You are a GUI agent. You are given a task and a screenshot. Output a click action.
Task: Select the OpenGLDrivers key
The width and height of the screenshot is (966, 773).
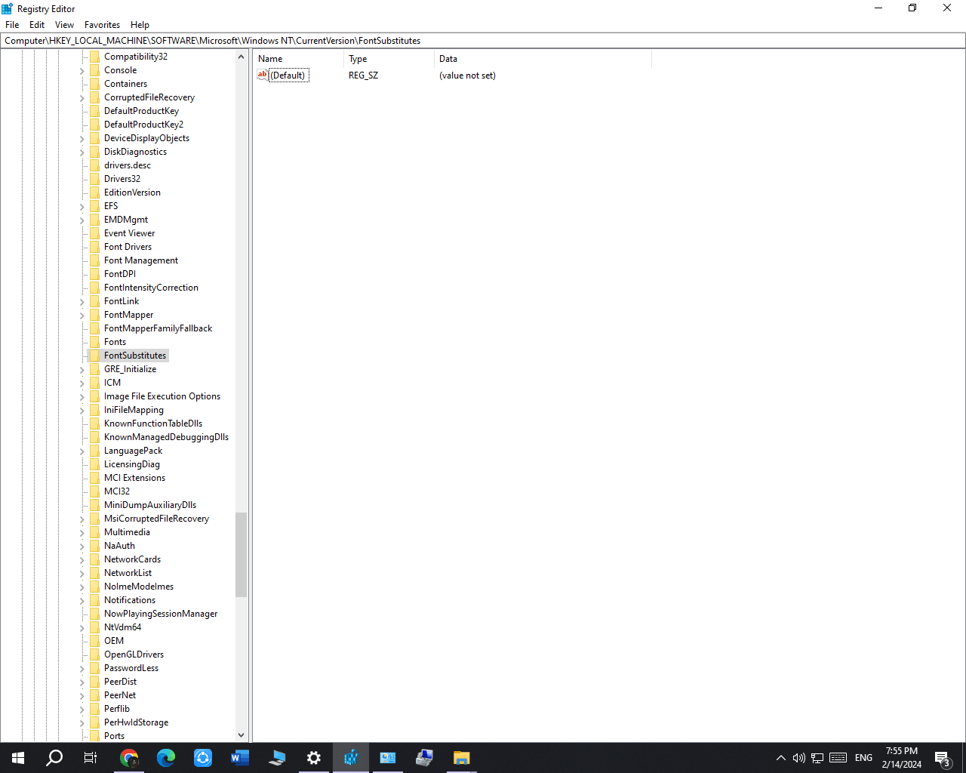pos(134,654)
